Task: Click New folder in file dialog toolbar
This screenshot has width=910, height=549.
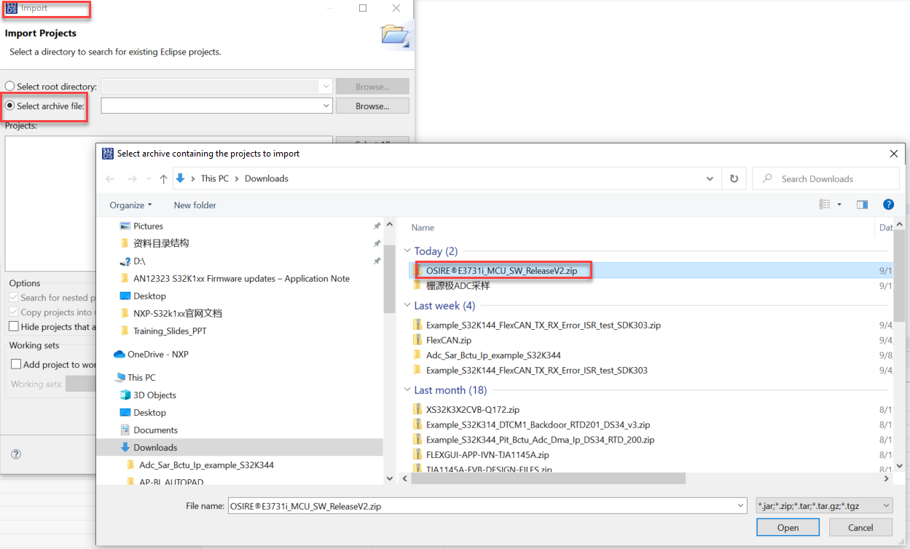Action: [x=195, y=205]
